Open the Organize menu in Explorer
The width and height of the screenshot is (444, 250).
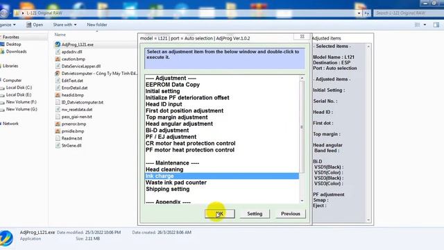(x=8, y=25)
